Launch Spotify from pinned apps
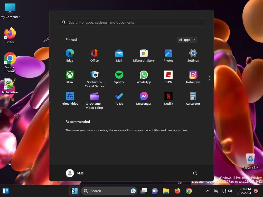Image resolution: width=263 pixels, height=197 pixels. click(119, 77)
